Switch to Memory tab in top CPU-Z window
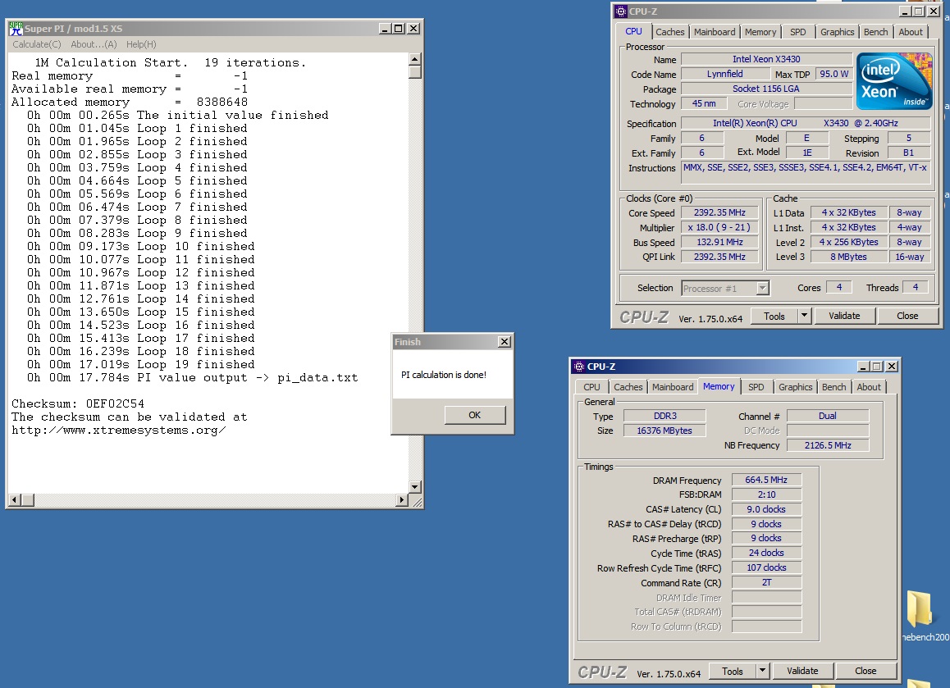 point(760,32)
